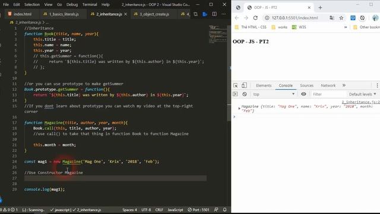Viewport: 380px width, 214px height.
Task: Switch to the Sources tab in DevTools
Action: [306, 86]
